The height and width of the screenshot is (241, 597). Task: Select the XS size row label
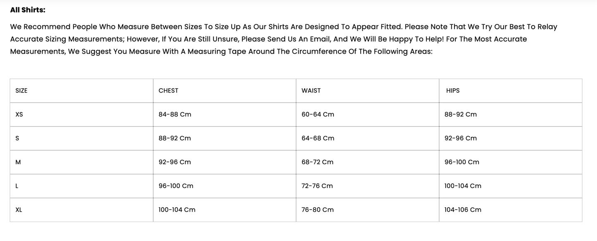tap(19, 114)
